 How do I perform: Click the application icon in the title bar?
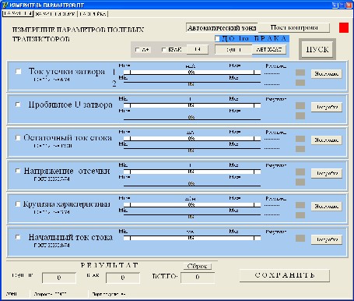tap(5, 5)
